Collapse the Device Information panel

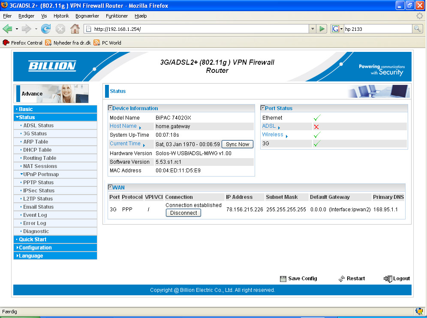pyautogui.click(x=110, y=108)
